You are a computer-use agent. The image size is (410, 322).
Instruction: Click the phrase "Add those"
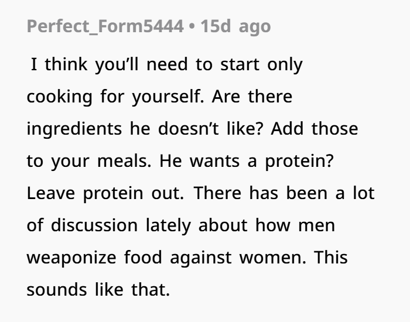click(x=321, y=129)
